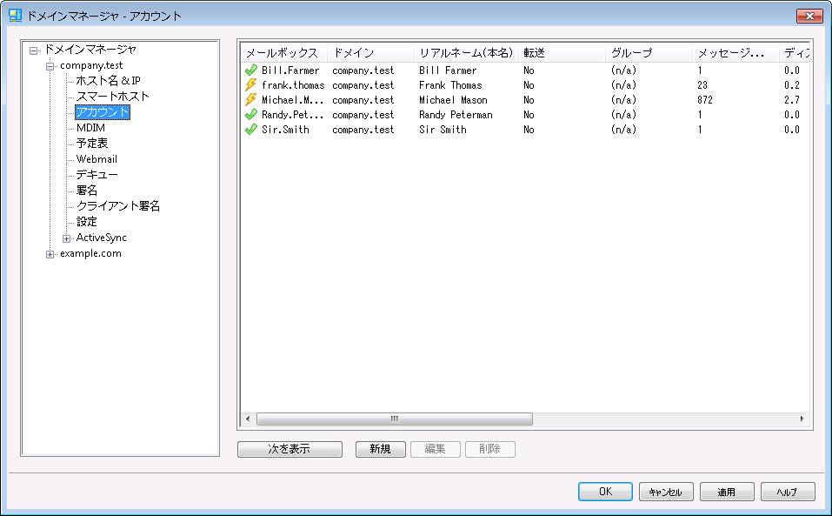Sort accounts by the ドメイン column header

click(354, 53)
